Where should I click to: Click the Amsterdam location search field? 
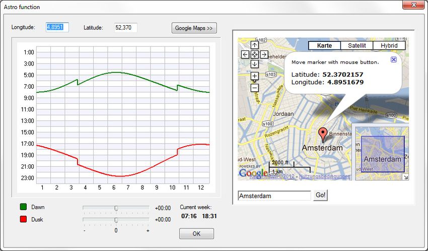tap(274, 196)
